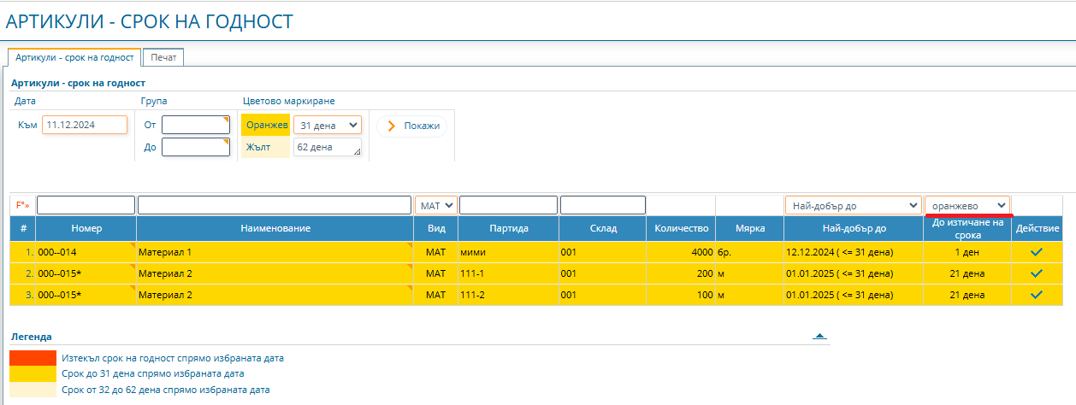Sort by the Мярка column header
This screenshot has height=405, width=1076.
tap(749, 229)
